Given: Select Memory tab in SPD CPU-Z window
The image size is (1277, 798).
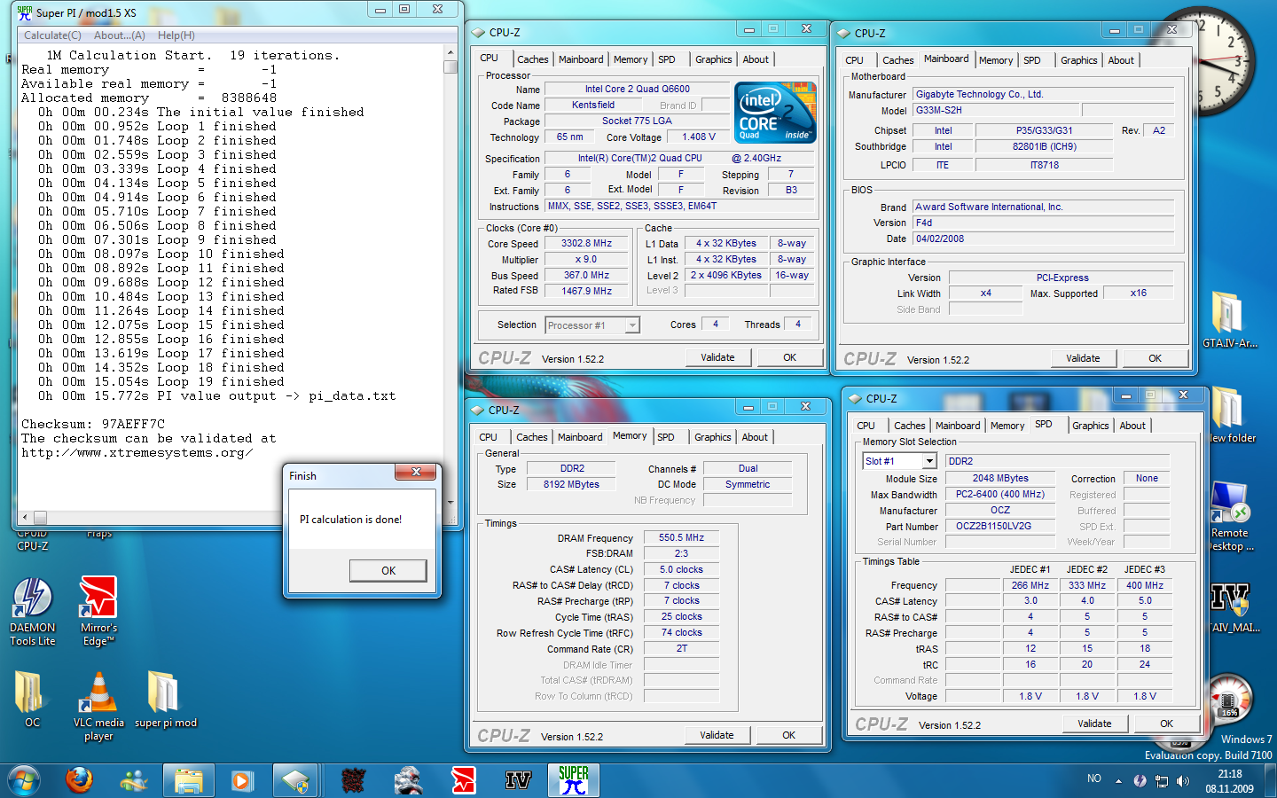Looking at the screenshot, I should coord(1007,426).
